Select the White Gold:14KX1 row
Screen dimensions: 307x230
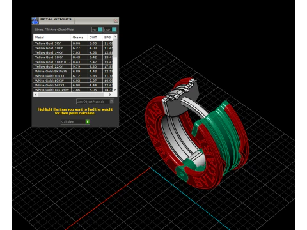(x=73, y=85)
